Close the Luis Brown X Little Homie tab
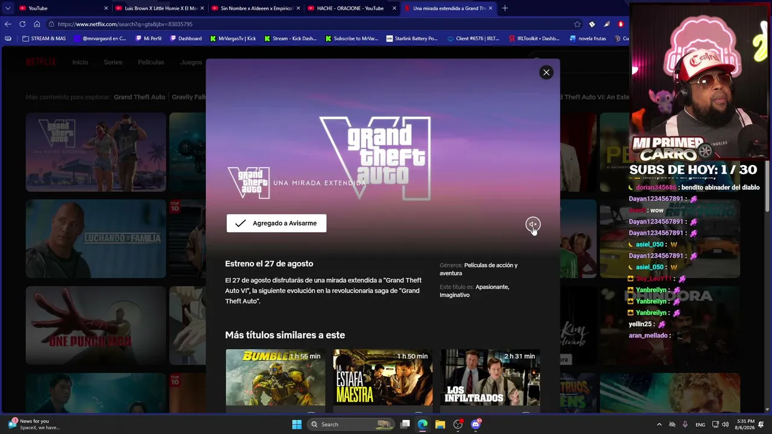 click(202, 8)
